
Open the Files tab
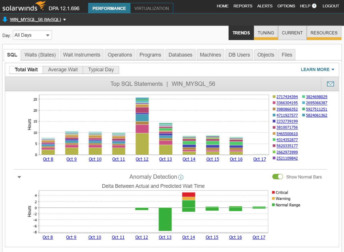tap(287, 55)
